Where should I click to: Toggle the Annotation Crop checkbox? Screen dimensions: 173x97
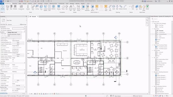click(x=13, y=78)
